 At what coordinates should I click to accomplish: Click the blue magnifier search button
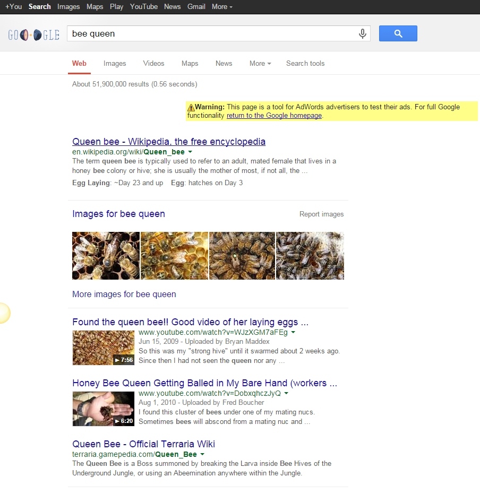[x=398, y=33]
